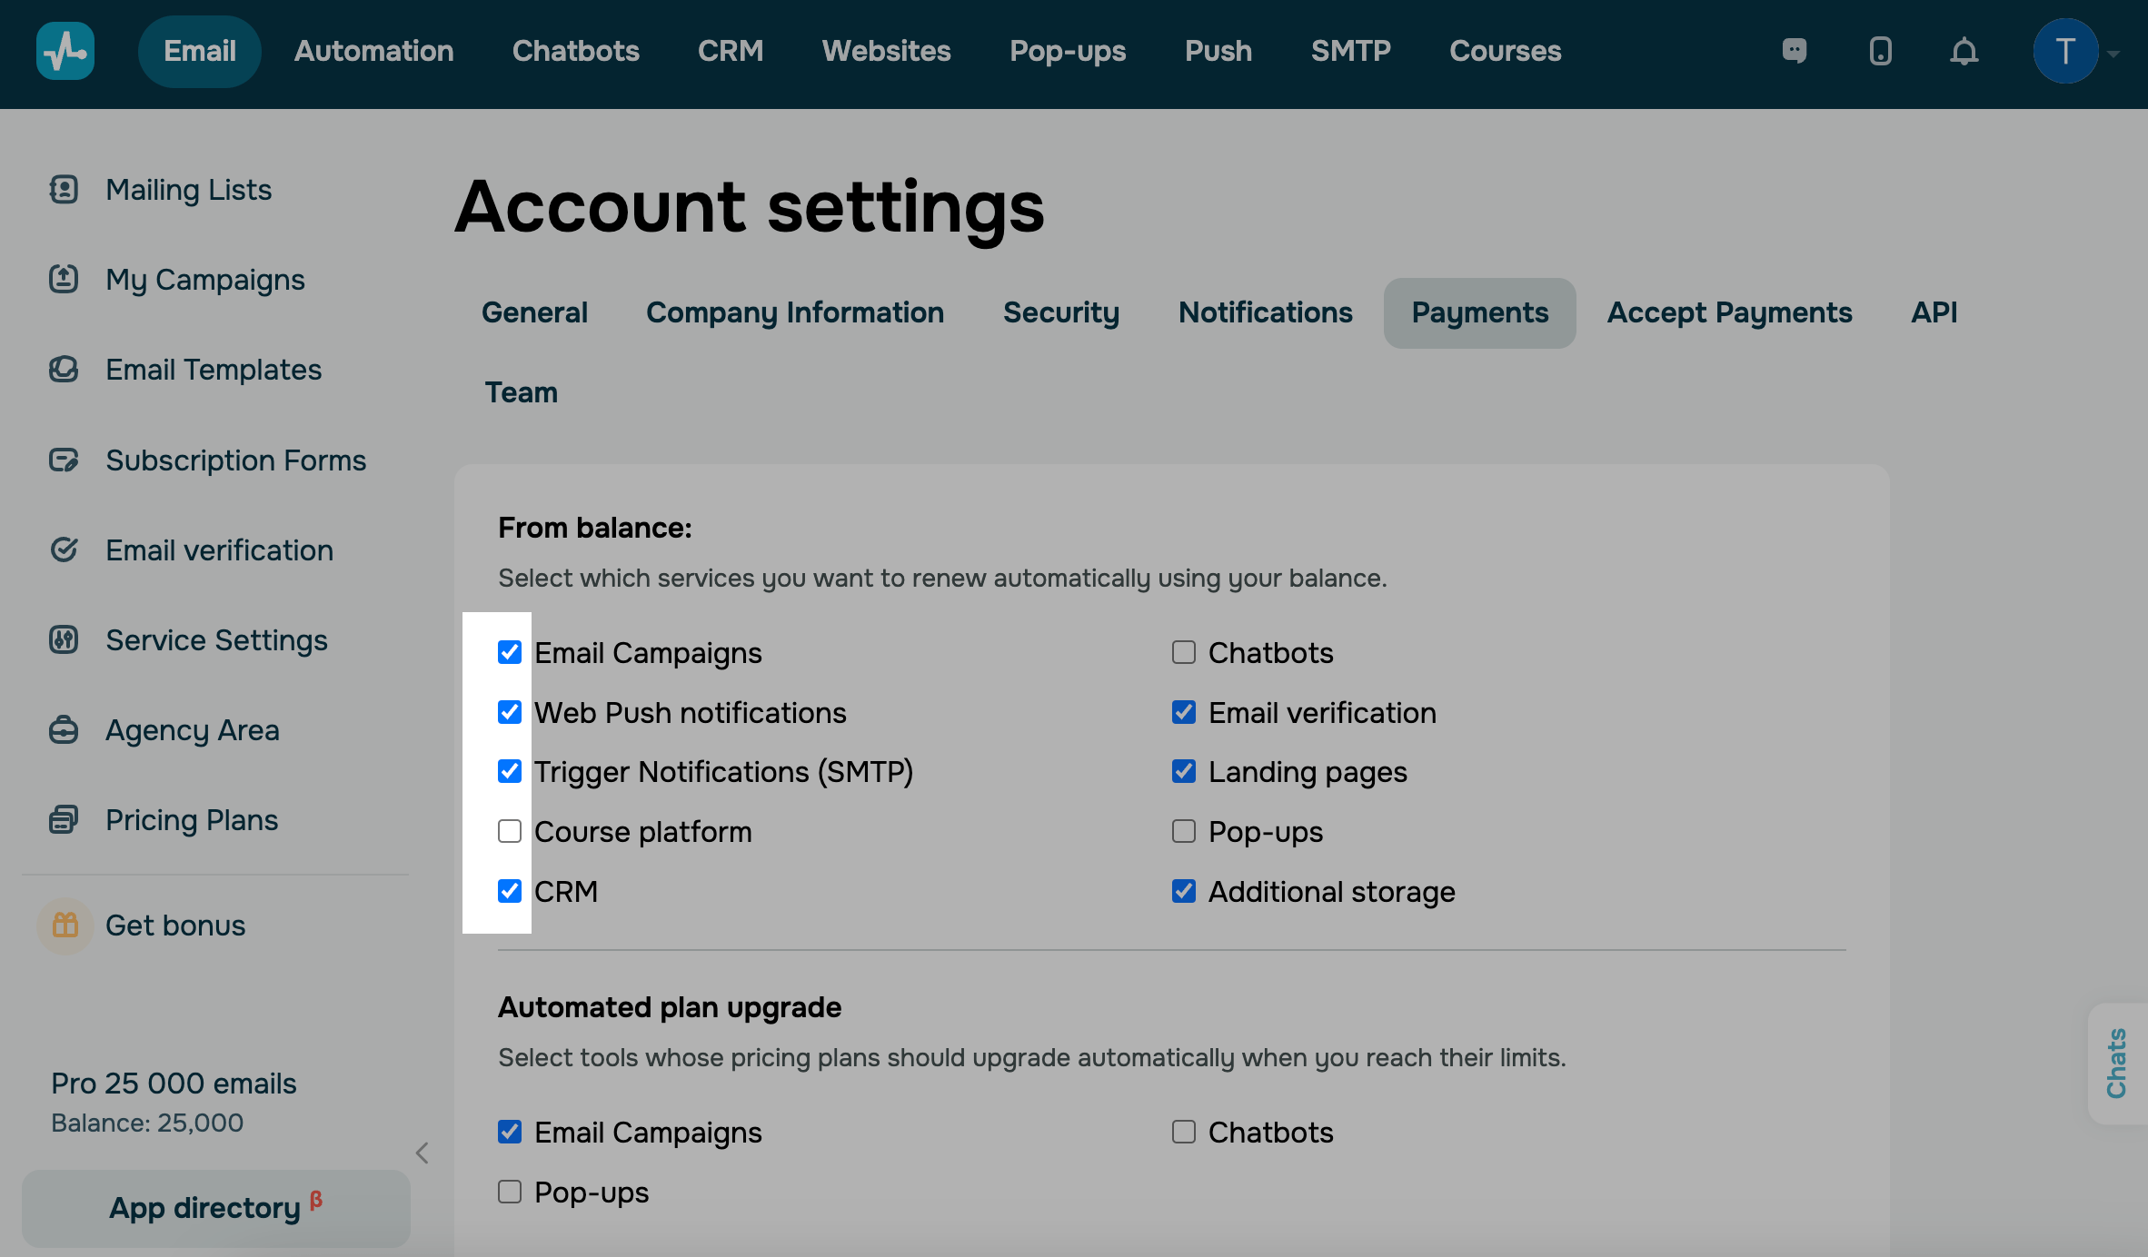This screenshot has height=1257, width=2148.
Task: Switch to the Security settings tab
Action: pyautogui.click(x=1060, y=312)
